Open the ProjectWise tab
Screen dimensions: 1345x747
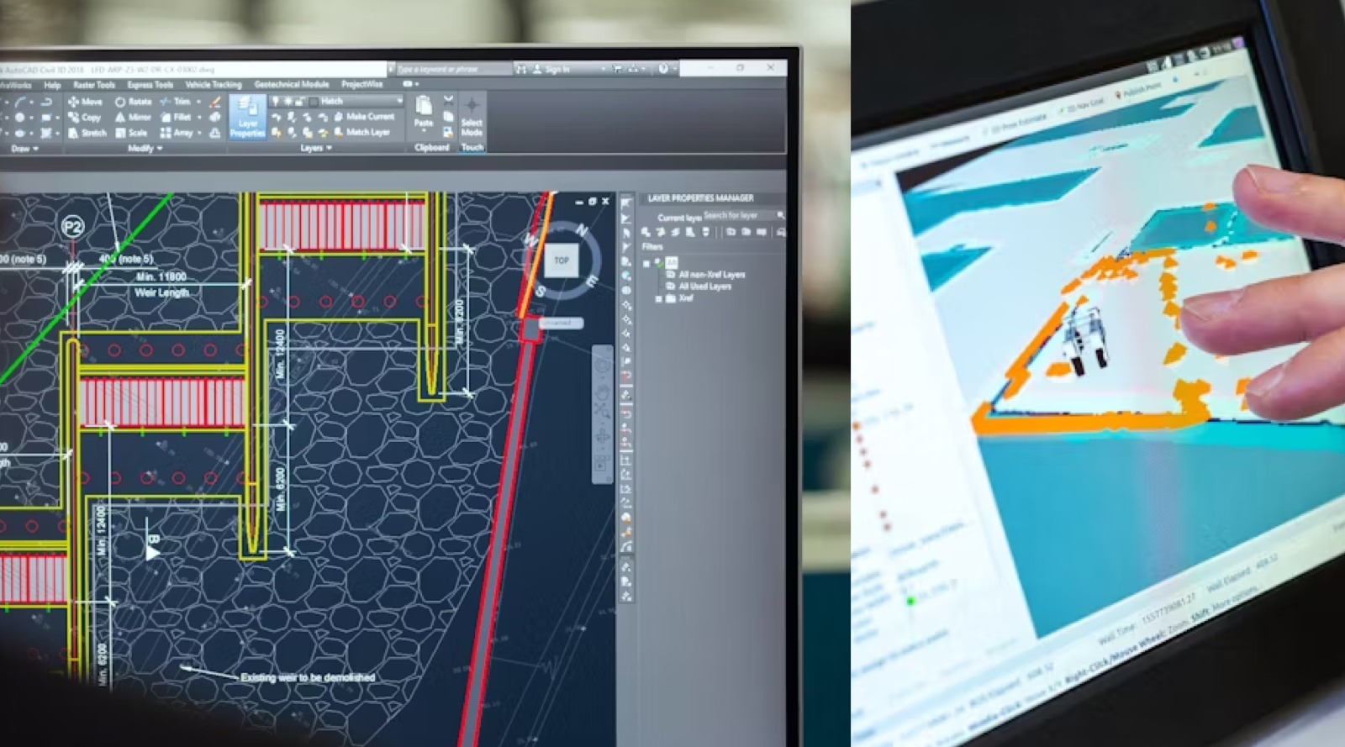[361, 84]
